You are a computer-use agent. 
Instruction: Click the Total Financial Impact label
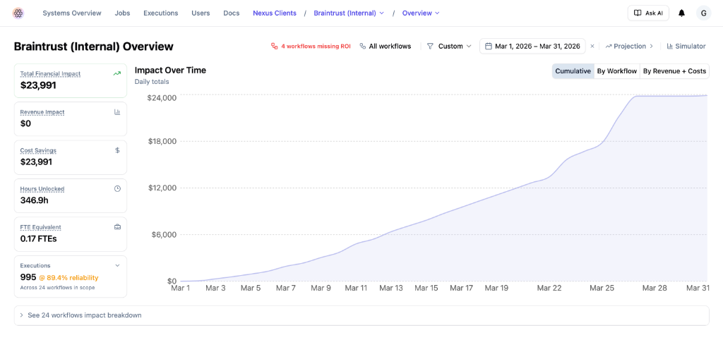pyautogui.click(x=50, y=73)
